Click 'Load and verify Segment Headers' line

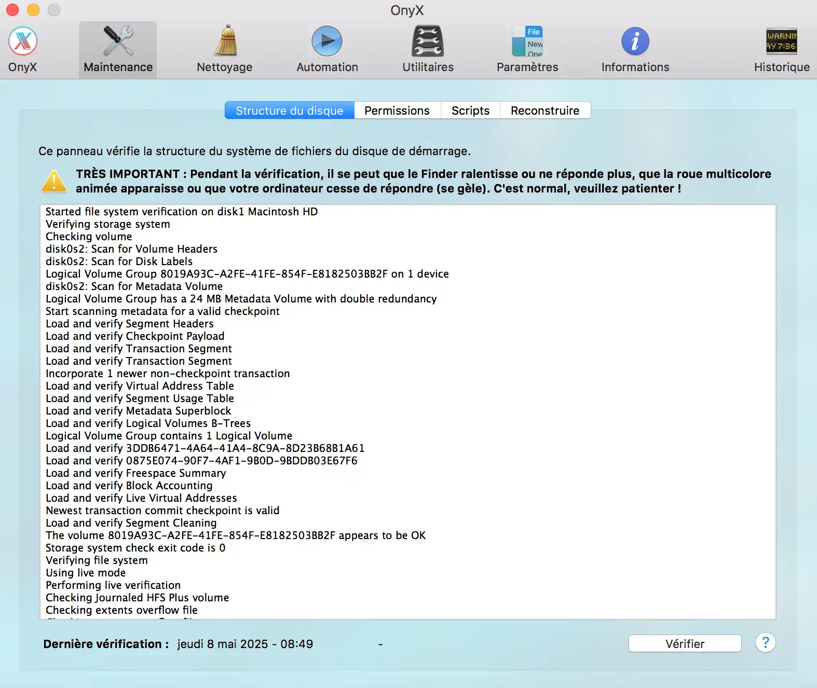click(x=130, y=324)
